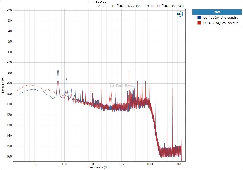
Task: Click the 10k frequency axis tick label
Action: pyautogui.click(x=121, y=164)
